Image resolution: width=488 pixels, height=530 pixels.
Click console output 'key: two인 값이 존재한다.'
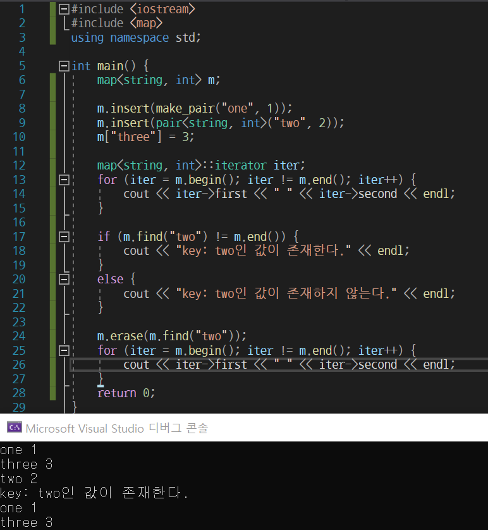coord(94,493)
